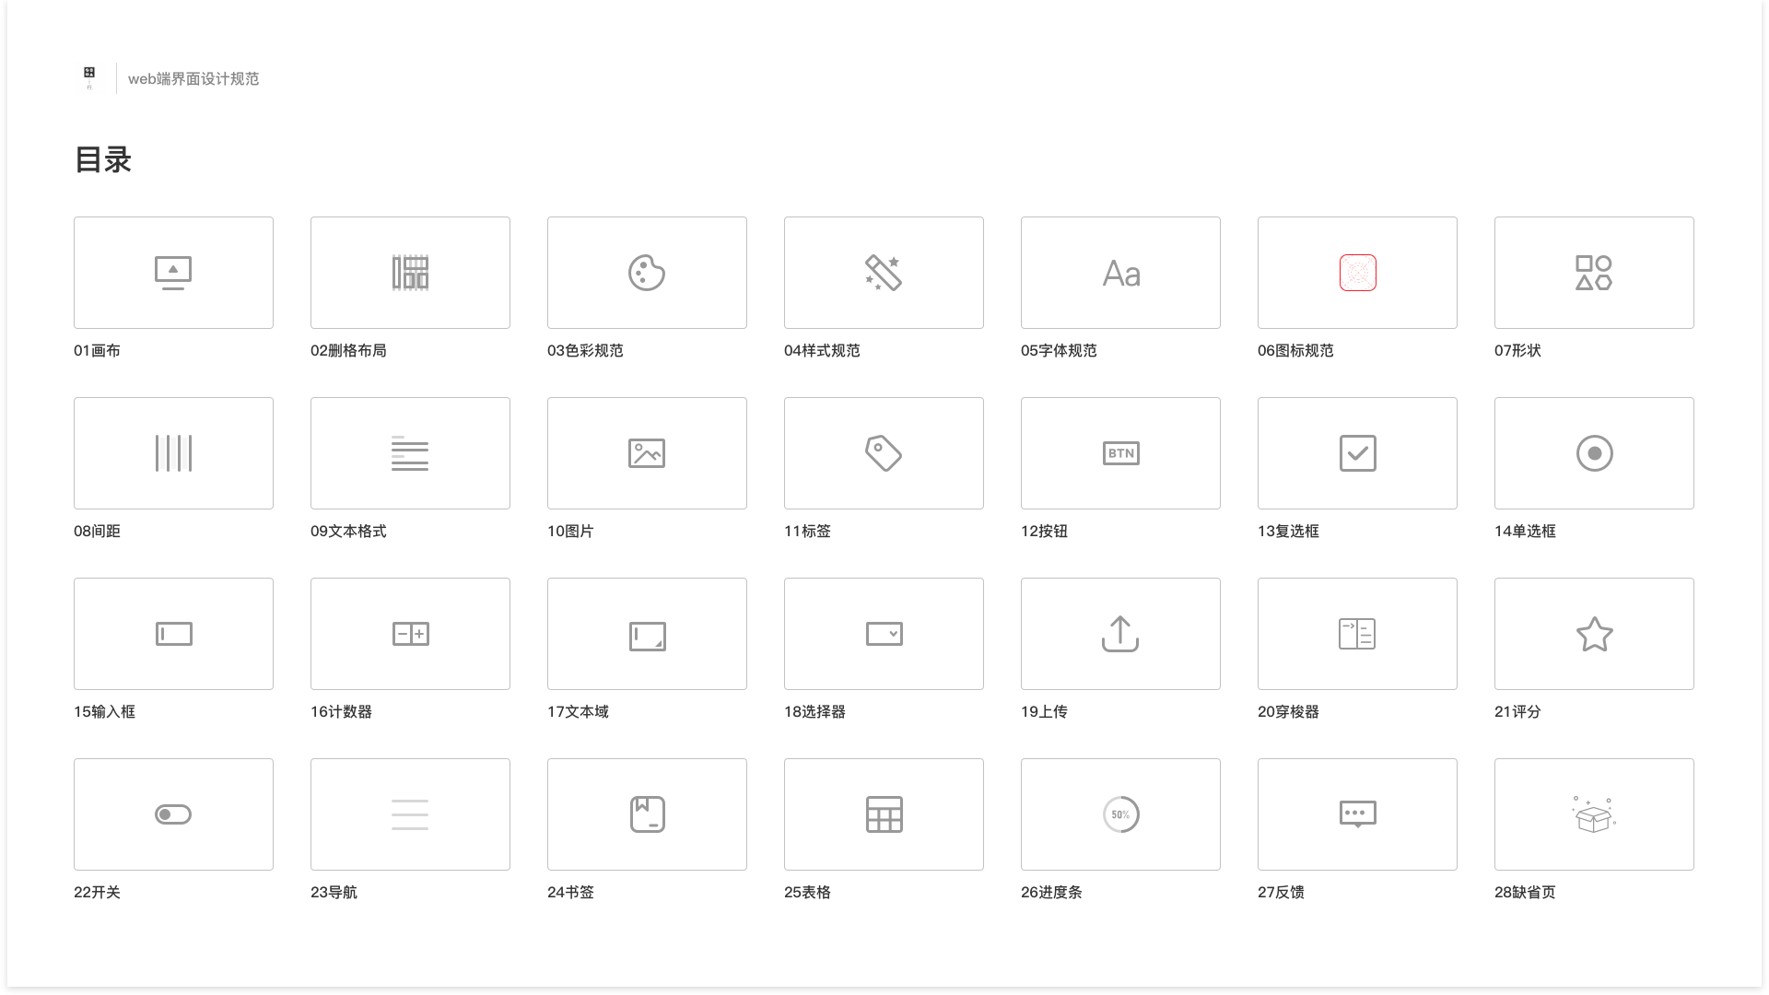This screenshot has height=995, width=1769.
Task: Click the 16计数器 stepper counter icon
Action: (x=410, y=634)
